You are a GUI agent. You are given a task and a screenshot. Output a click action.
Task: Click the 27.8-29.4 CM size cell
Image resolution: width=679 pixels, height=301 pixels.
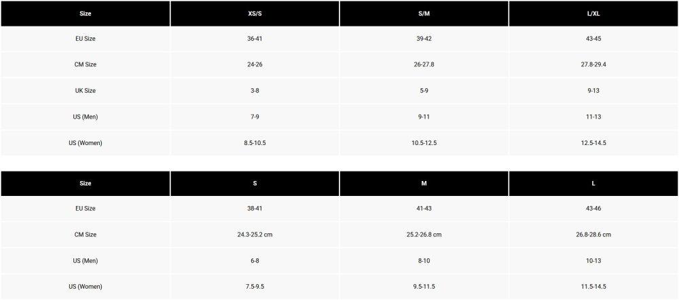coord(593,65)
